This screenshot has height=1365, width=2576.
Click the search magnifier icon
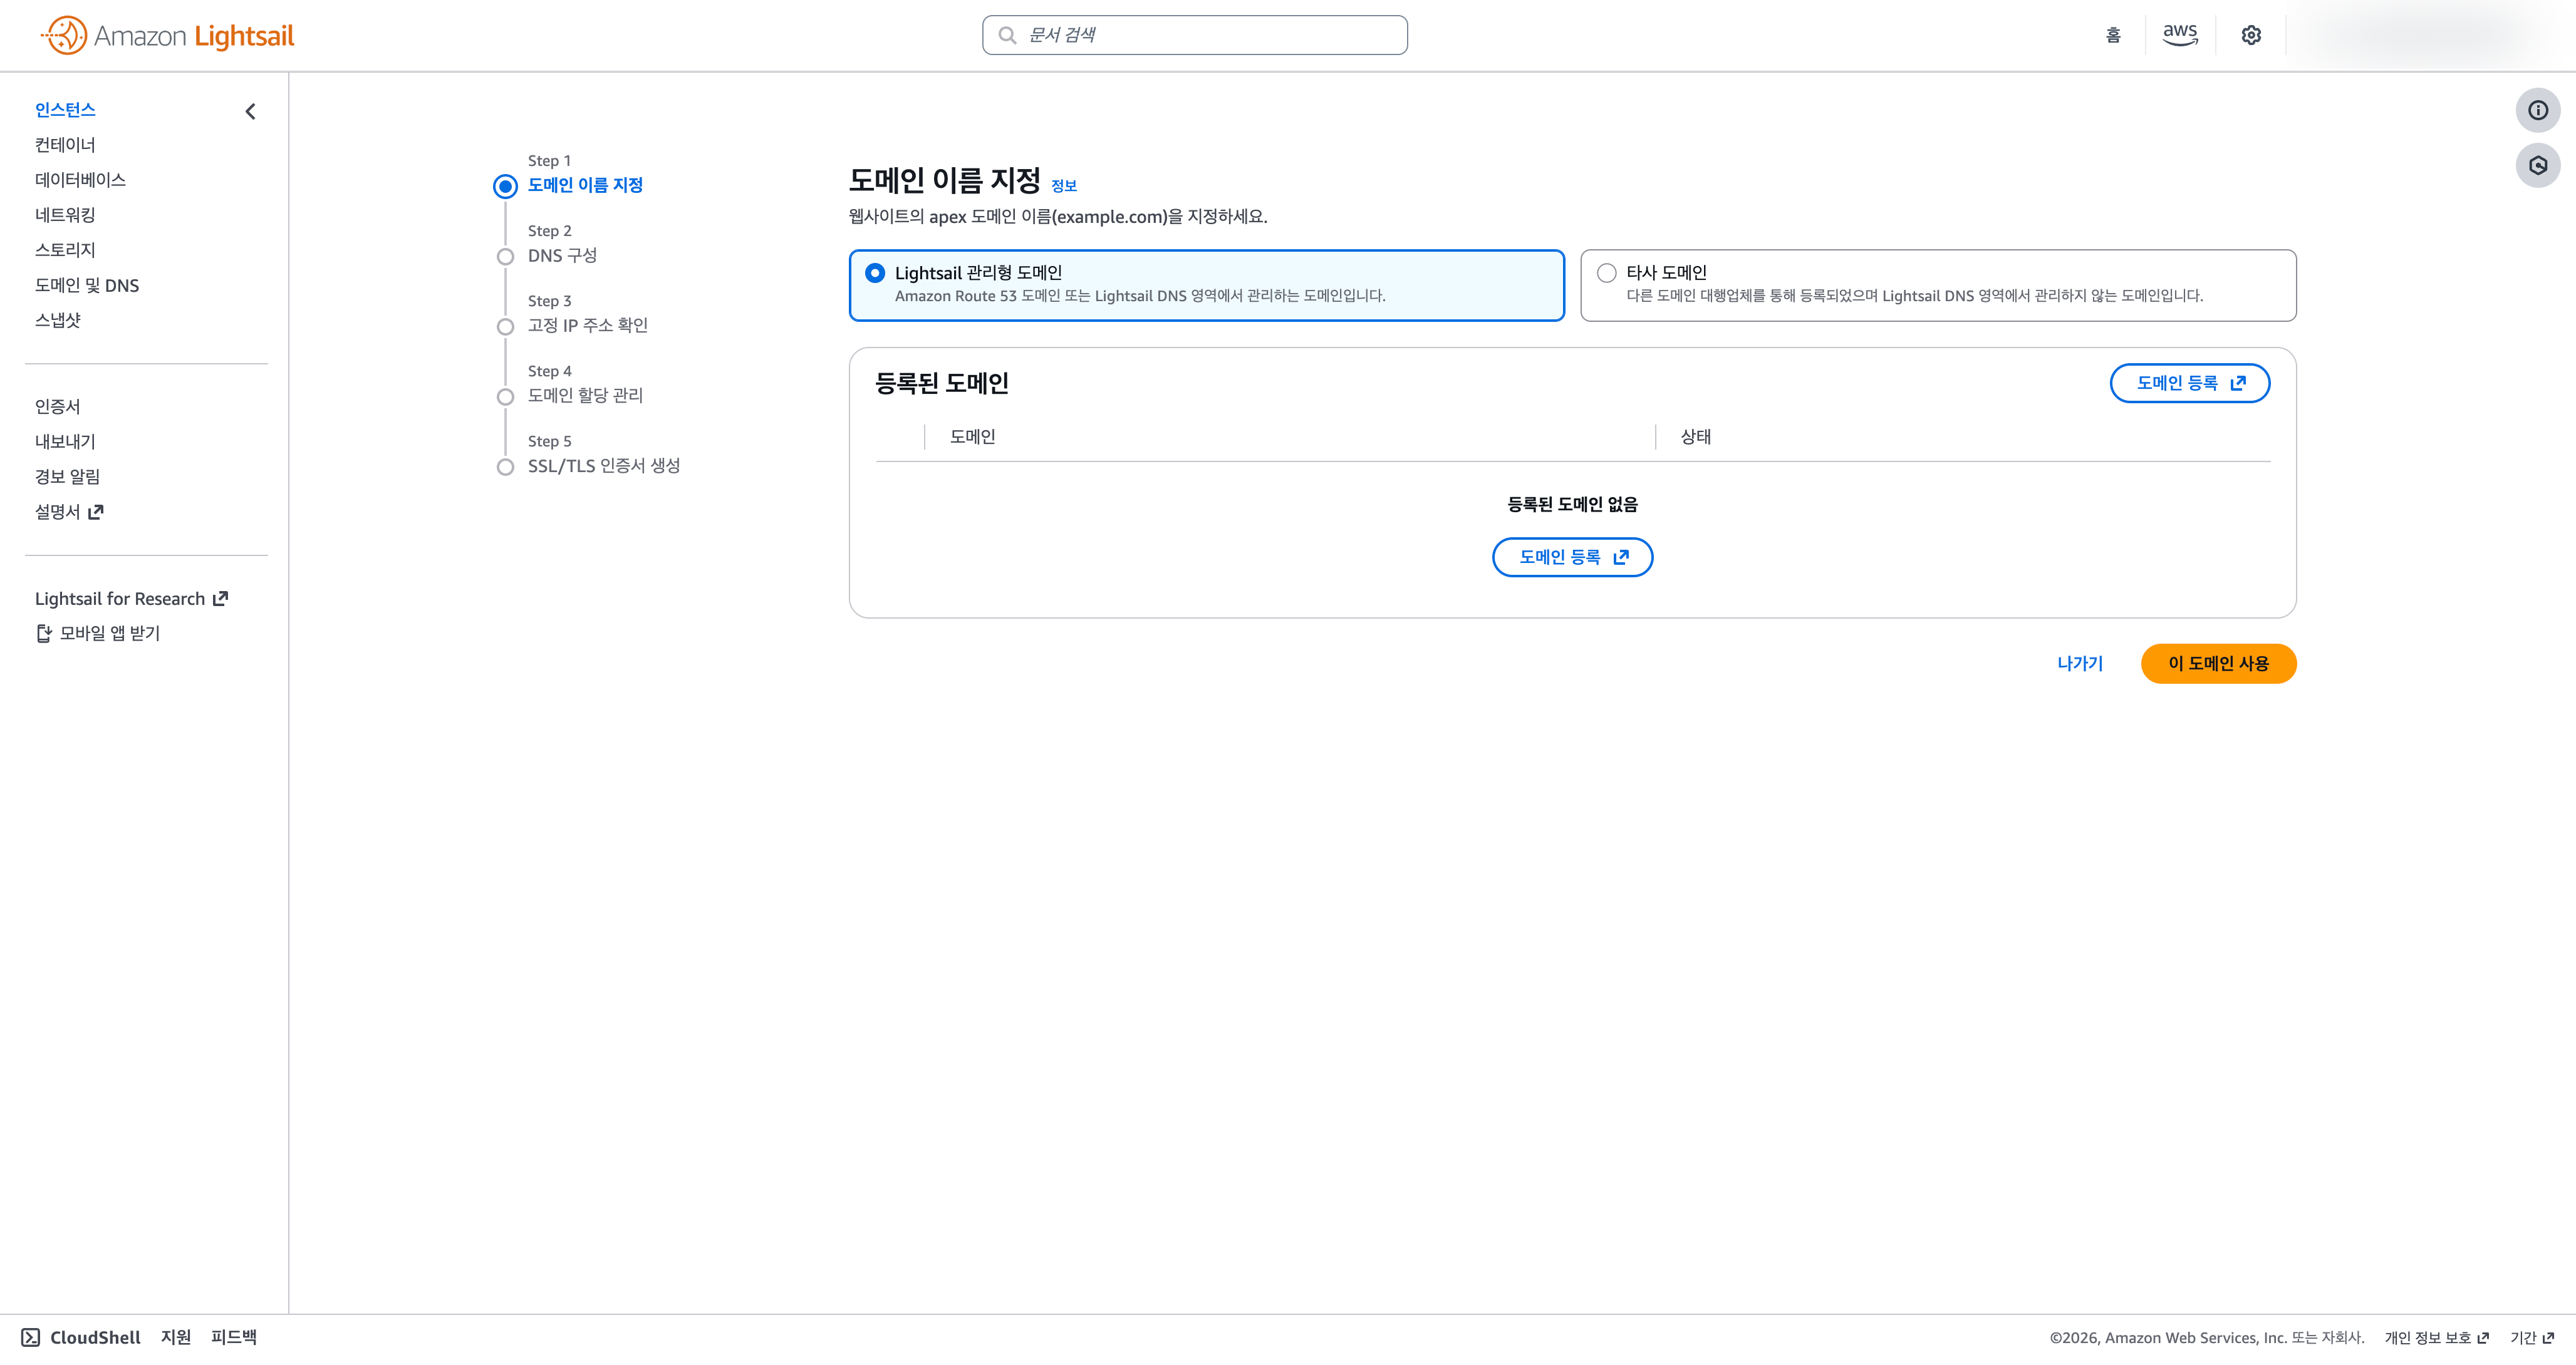1007,35
